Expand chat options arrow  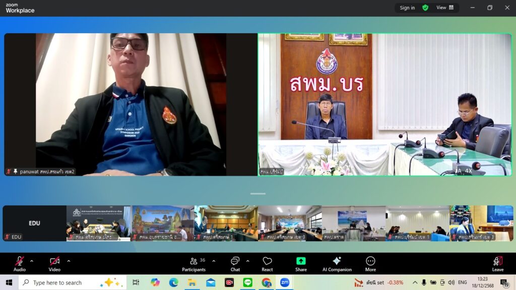point(247,261)
